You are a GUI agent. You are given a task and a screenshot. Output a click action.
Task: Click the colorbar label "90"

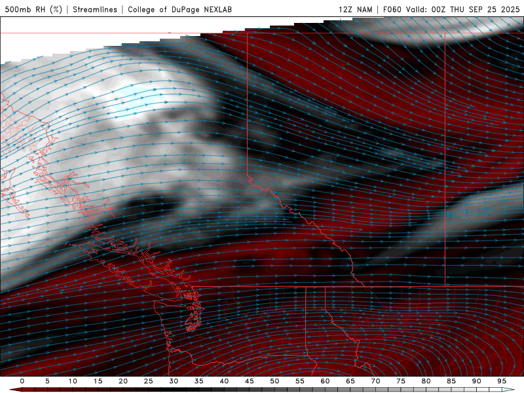coord(477,381)
